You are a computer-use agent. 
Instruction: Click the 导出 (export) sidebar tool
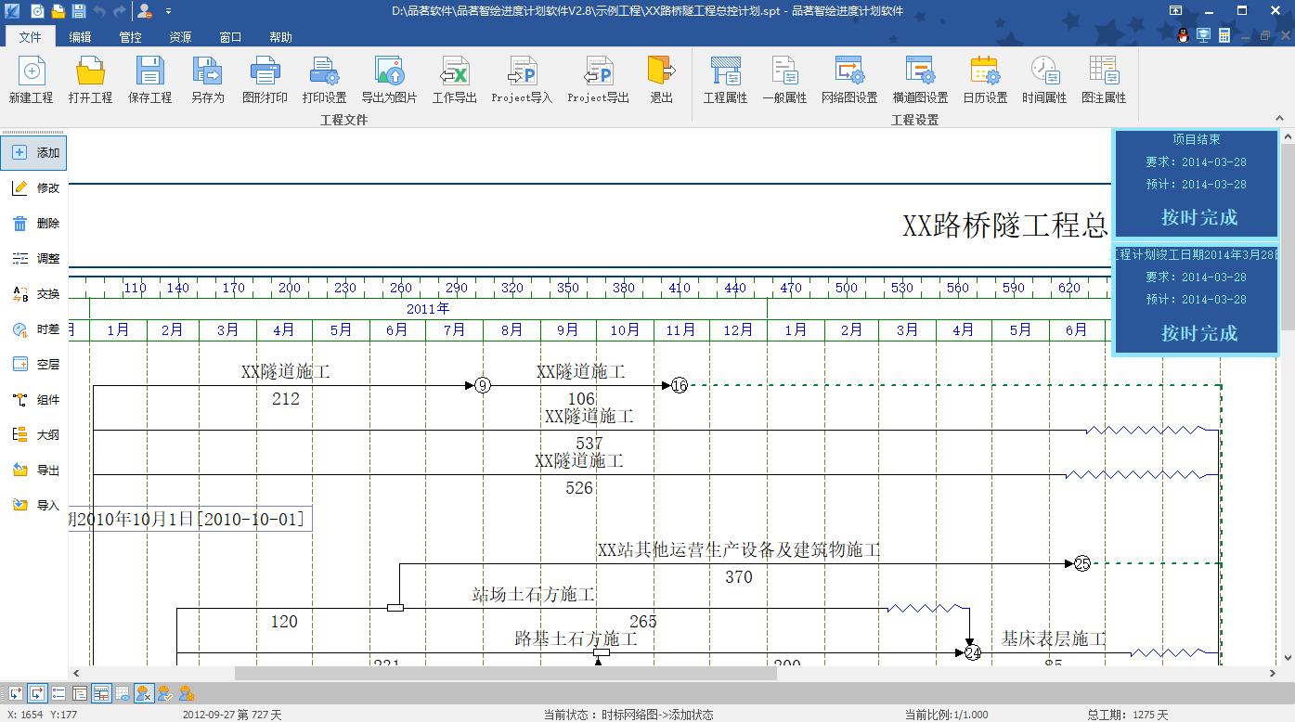[x=34, y=471]
